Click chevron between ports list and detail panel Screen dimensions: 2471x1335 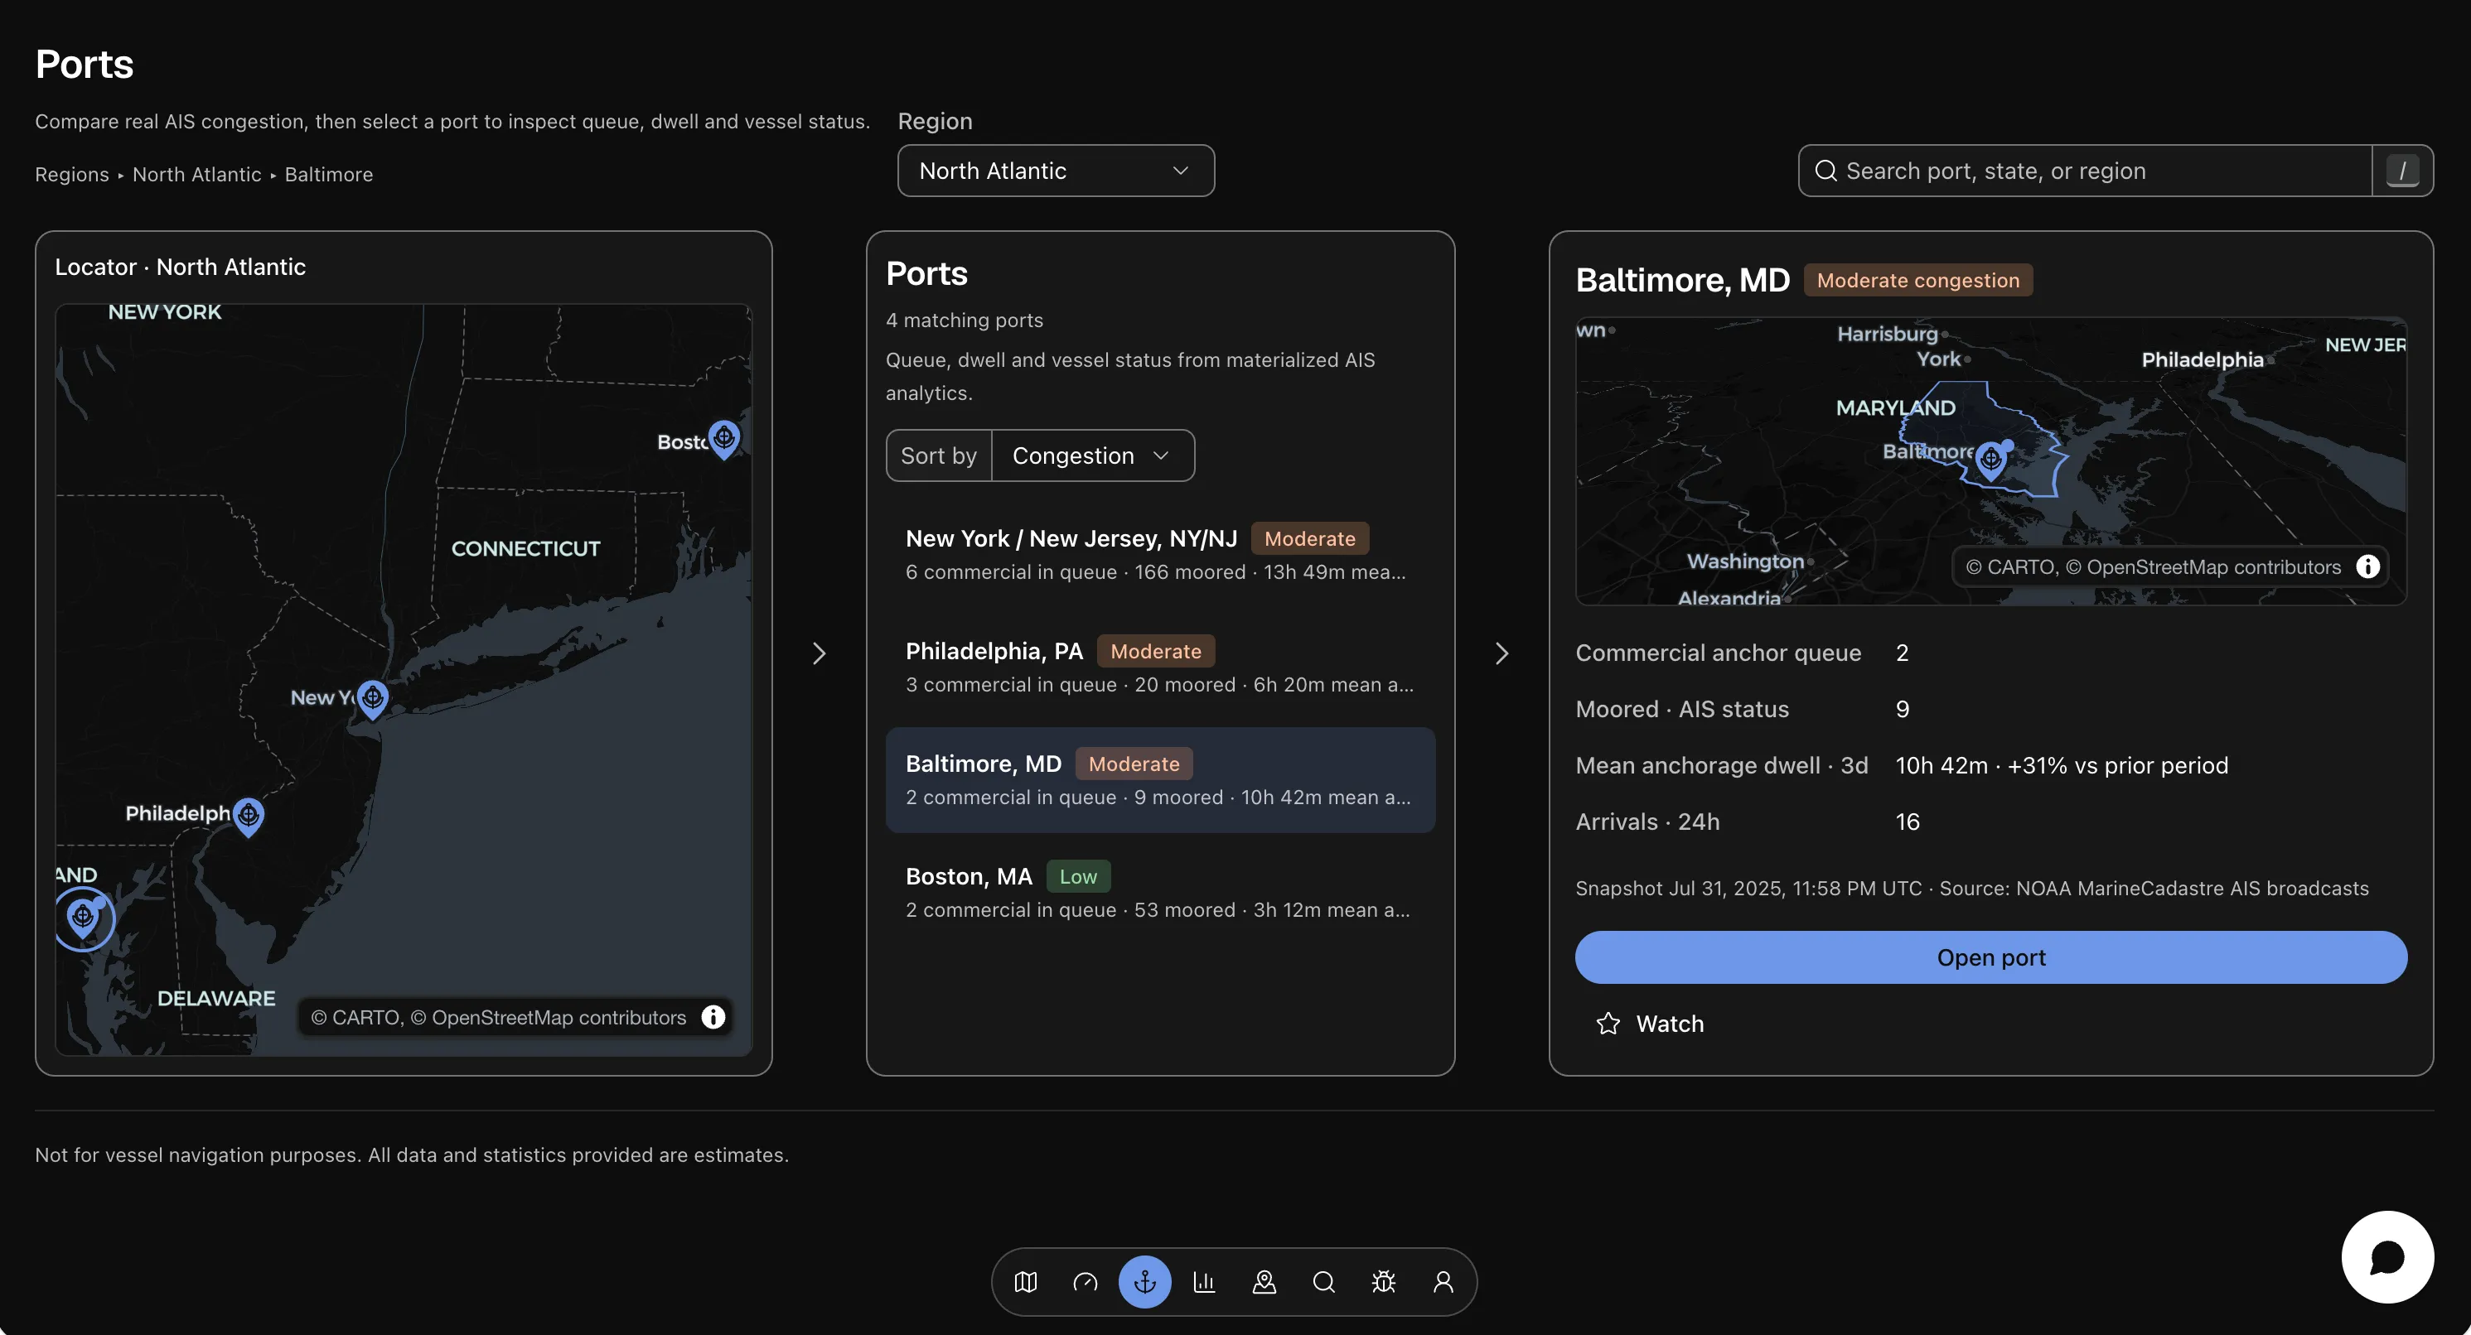pyautogui.click(x=1502, y=653)
